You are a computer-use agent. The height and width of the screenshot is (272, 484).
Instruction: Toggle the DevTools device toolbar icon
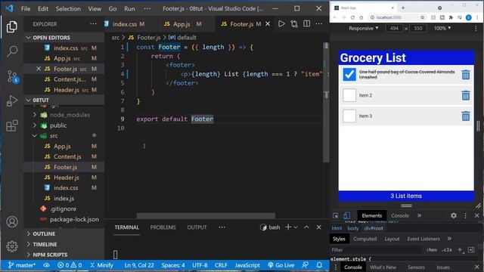[346, 216]
